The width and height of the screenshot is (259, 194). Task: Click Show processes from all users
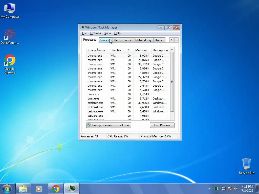[109, 125]
